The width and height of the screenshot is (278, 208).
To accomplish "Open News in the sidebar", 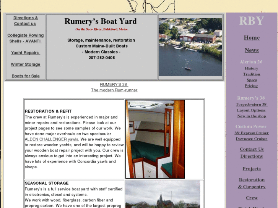I will tap(252, 50).
